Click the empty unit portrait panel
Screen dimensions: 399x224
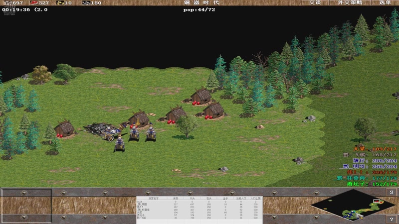pos(26,206)
